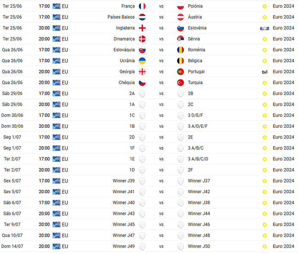Click the EU competition flag in França row

tap(57, 6)
